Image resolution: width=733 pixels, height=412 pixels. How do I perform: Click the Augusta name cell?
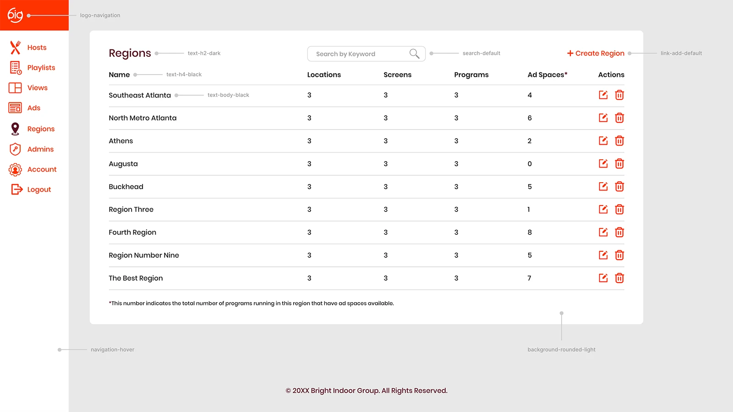[x=123, y=164]
